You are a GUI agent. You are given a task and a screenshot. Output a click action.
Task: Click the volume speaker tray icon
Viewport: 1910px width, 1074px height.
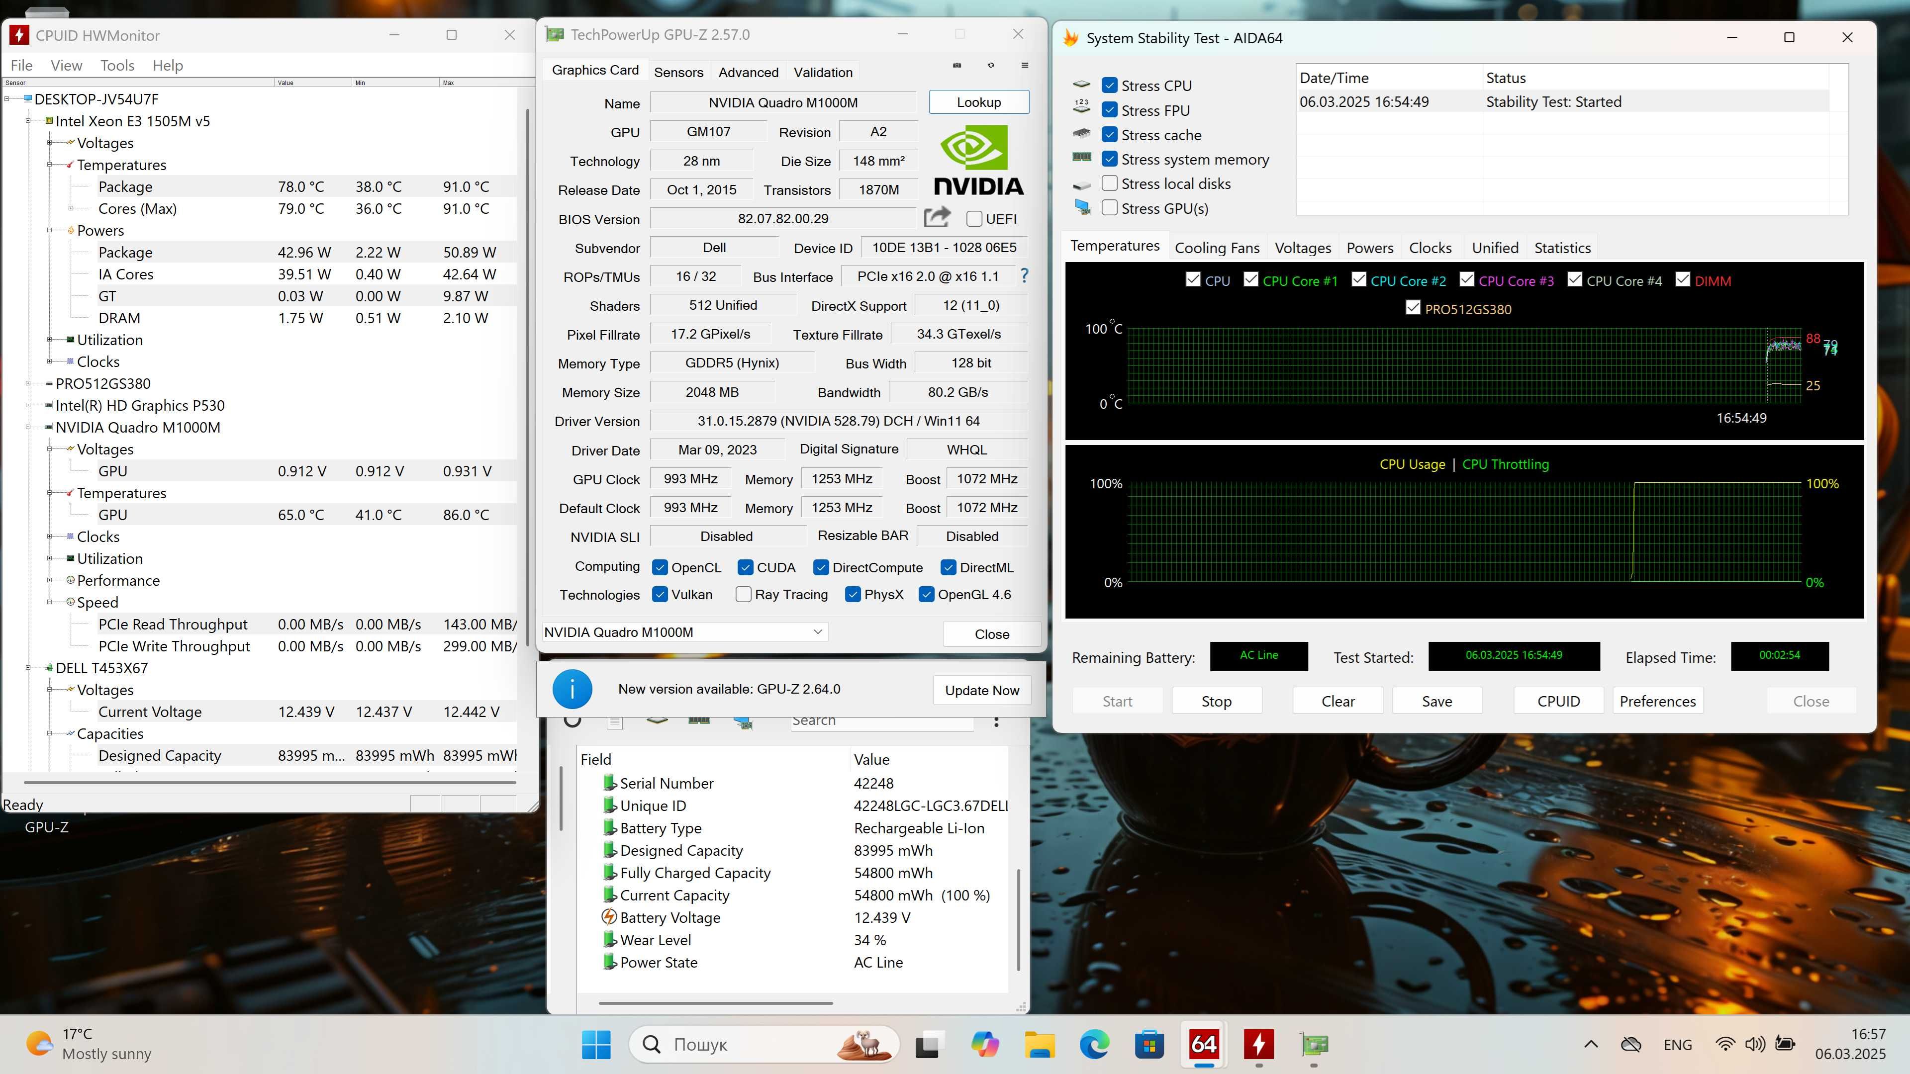click(x=1755, y=1044)
